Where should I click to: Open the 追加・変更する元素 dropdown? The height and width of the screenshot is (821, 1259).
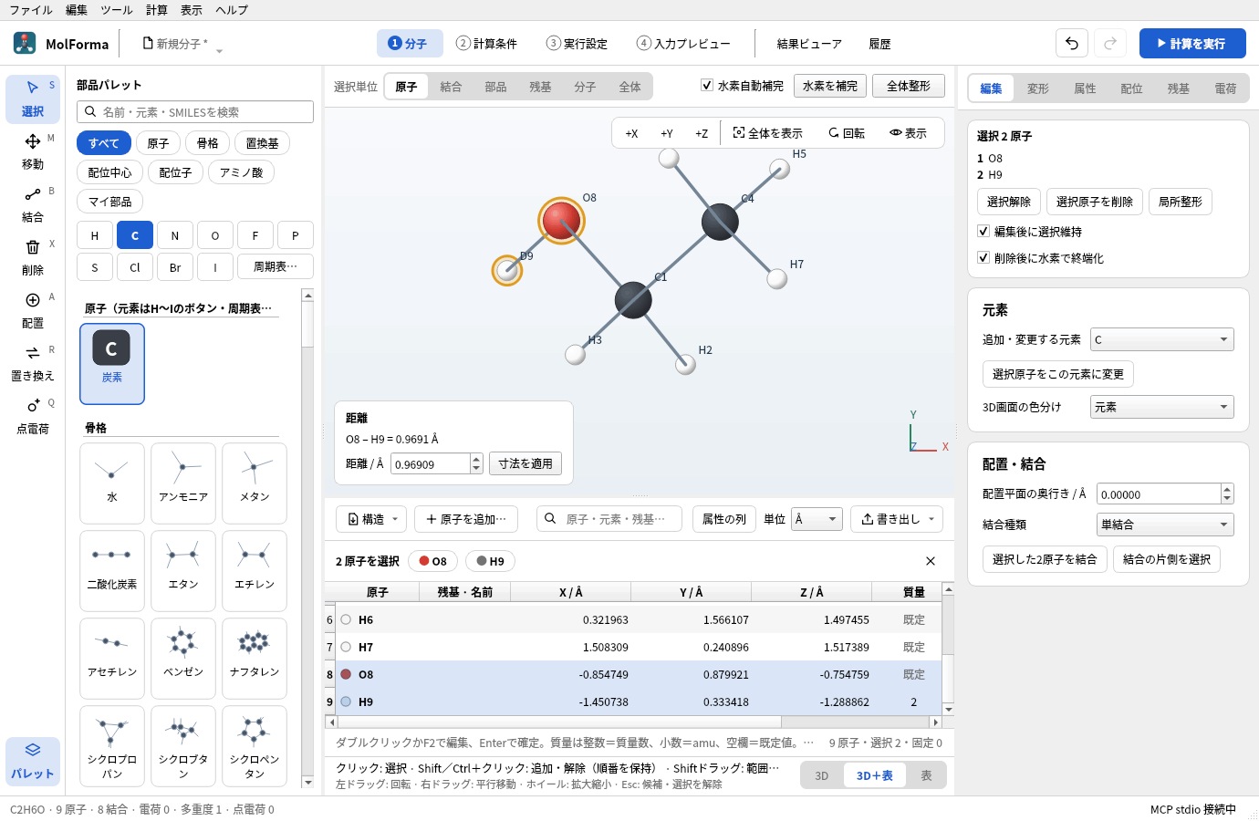(x=1162, y=339)
